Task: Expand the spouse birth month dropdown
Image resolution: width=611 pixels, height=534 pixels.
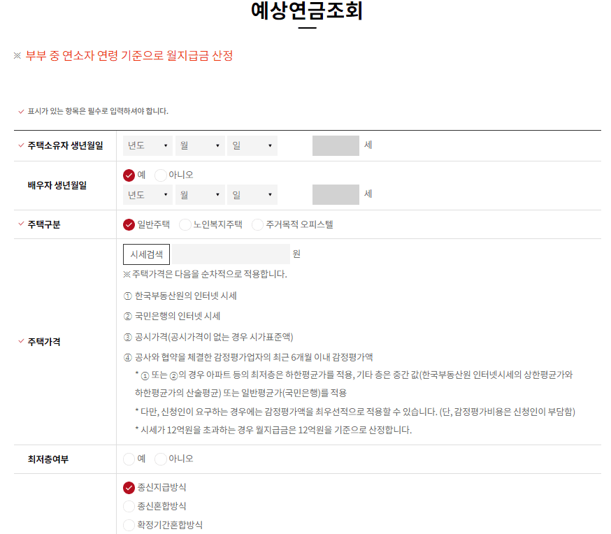Action: [199, 194]
